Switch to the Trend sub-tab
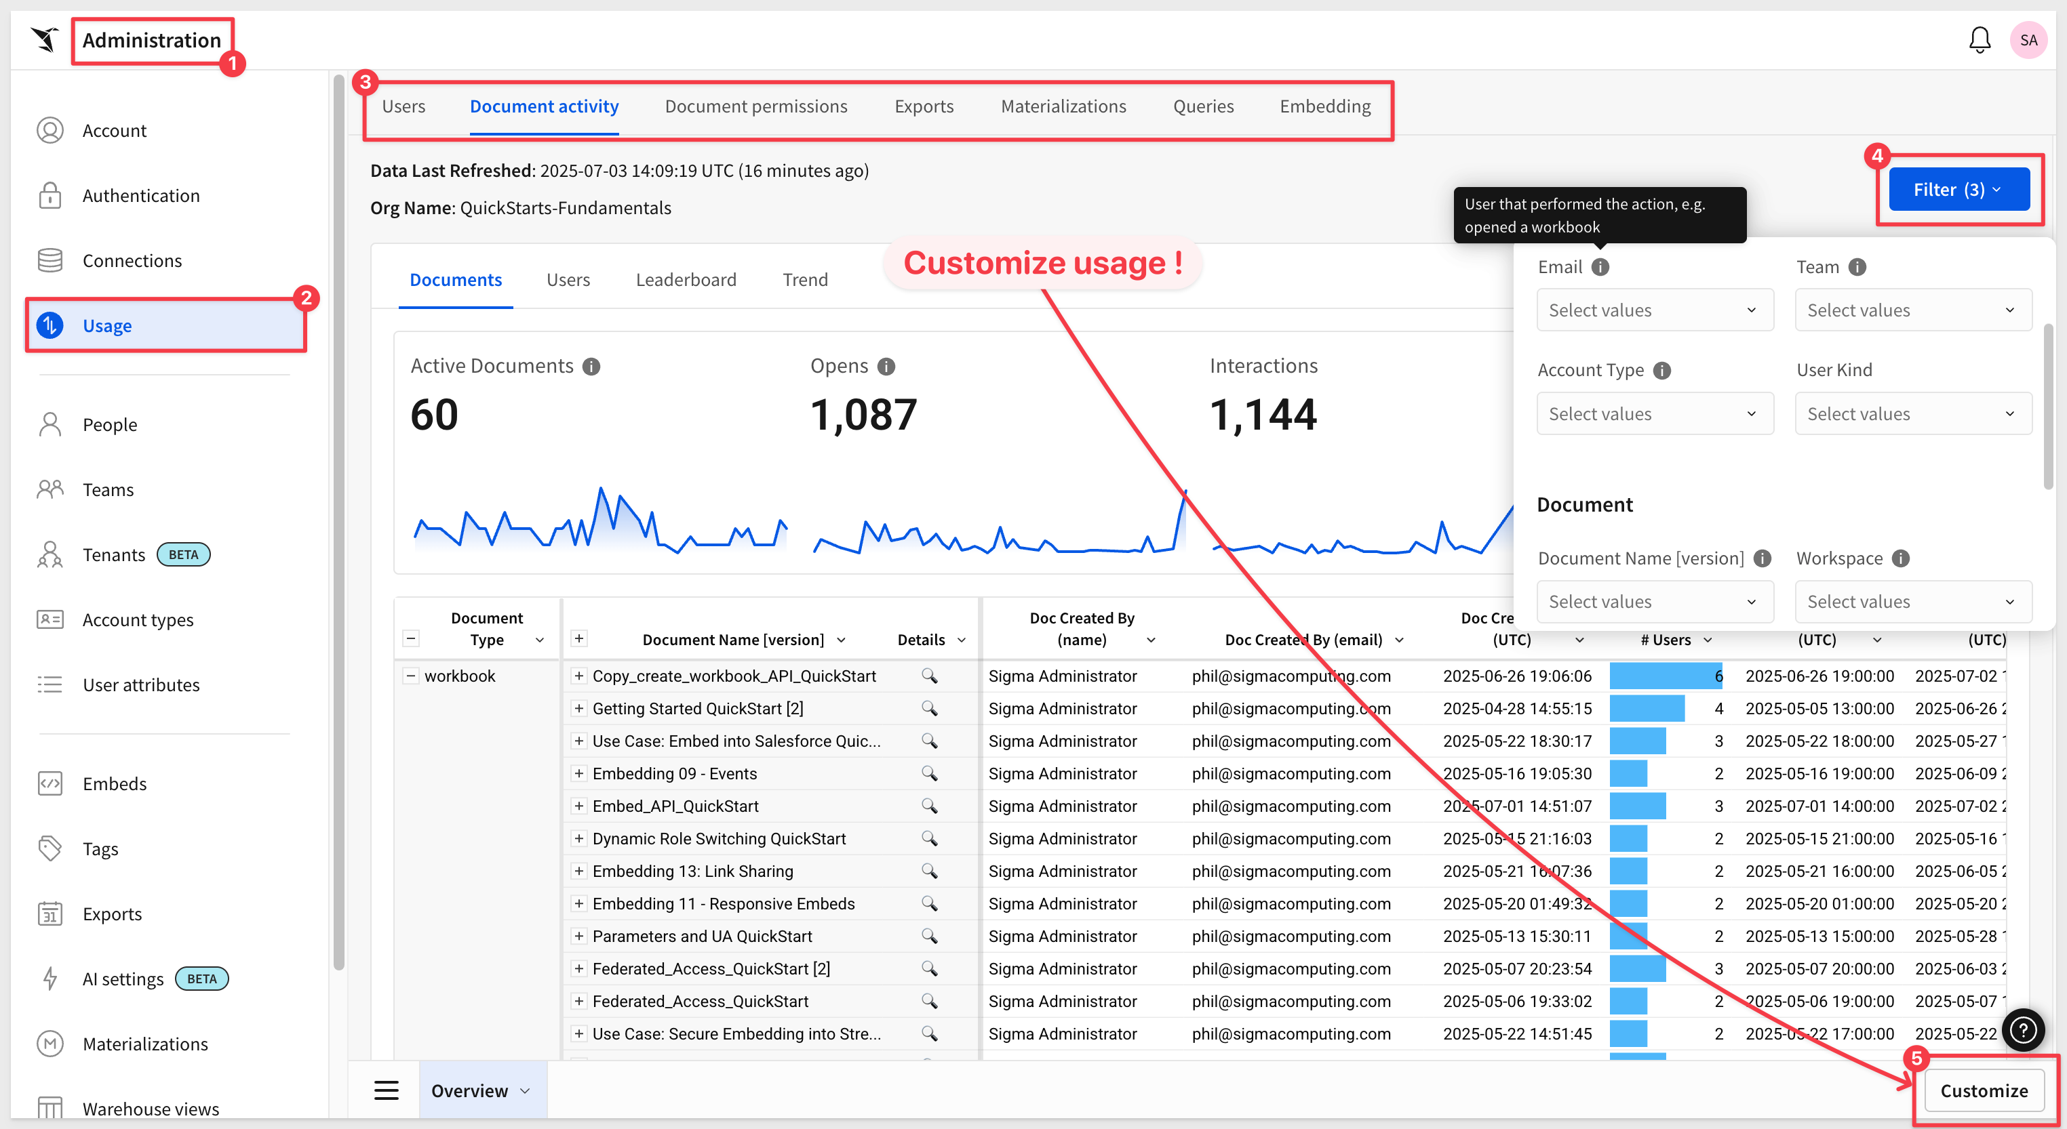The height and width of the screenshot is (1129, 2067). (805, 279)
